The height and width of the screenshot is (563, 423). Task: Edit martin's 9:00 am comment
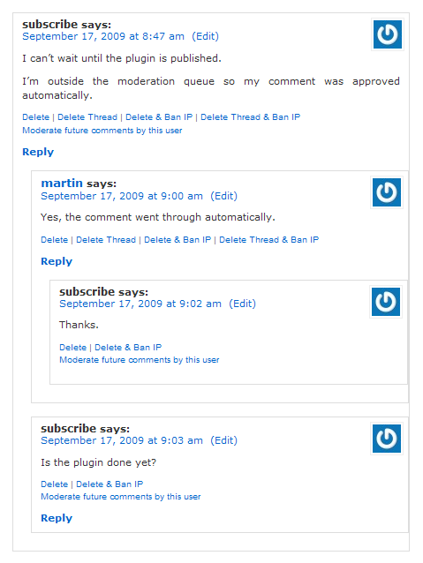(224, 196)
